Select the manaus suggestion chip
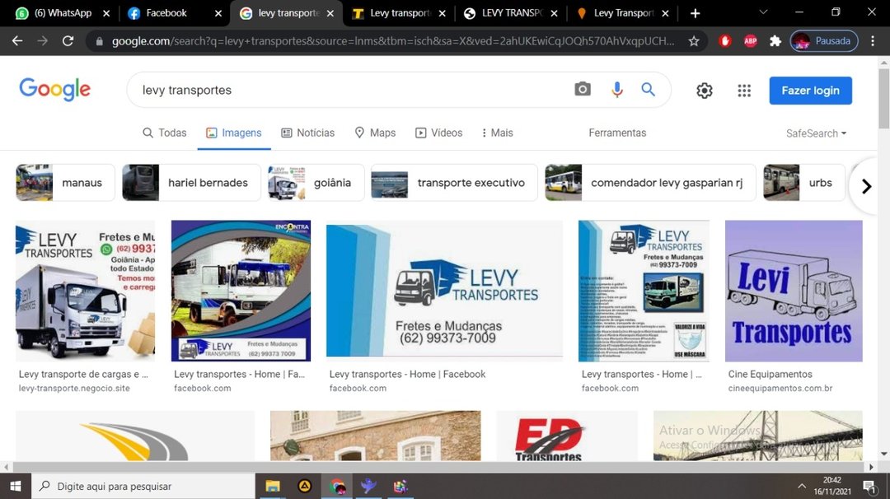This screenshot has height=499, width=890. 65,183
